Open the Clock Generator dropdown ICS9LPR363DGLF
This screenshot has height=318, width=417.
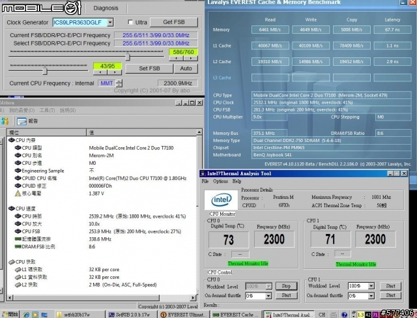click(x=110, y=22)
